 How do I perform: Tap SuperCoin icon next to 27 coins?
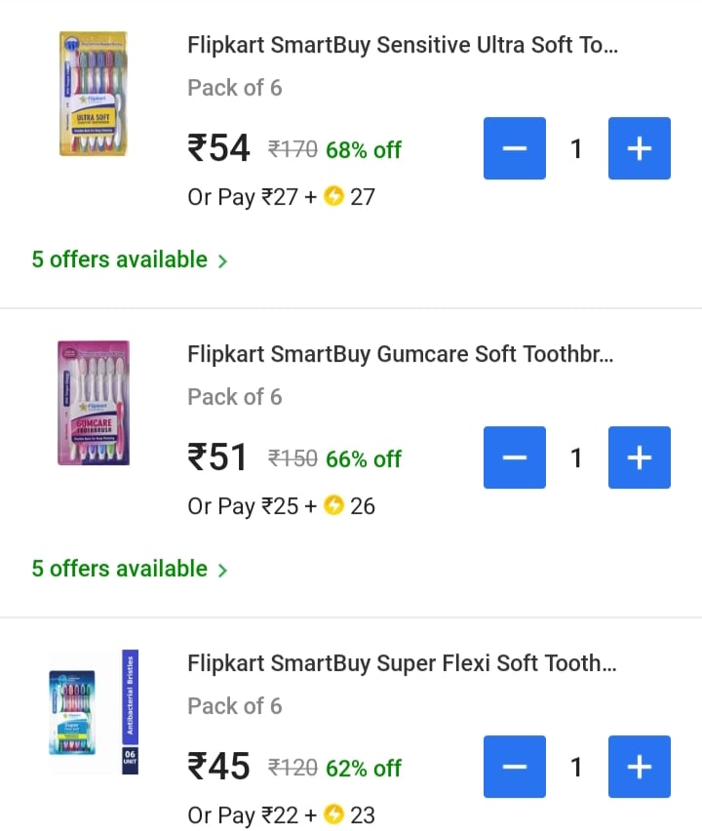pyautogui.click(x=334, y=197)
